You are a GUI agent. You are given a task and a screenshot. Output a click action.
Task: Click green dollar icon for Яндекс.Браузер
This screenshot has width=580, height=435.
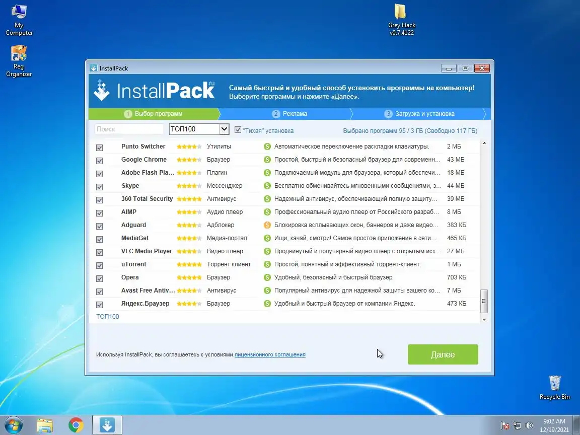[x=267, y=304]
